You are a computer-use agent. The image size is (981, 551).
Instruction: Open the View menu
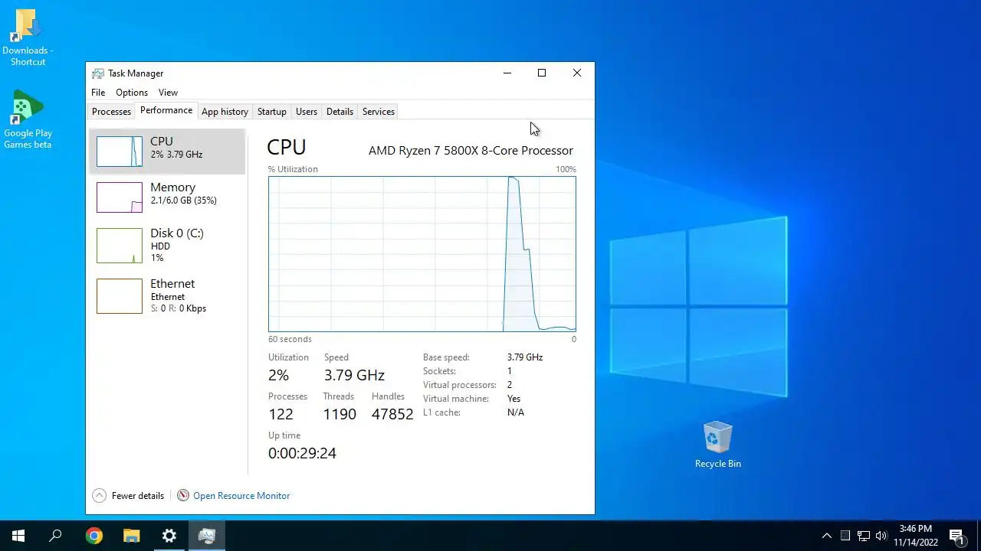click(x=168, y=93)
